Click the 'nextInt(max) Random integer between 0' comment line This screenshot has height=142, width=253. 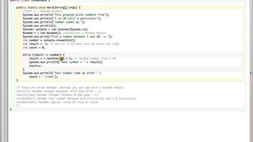(57, 95)
